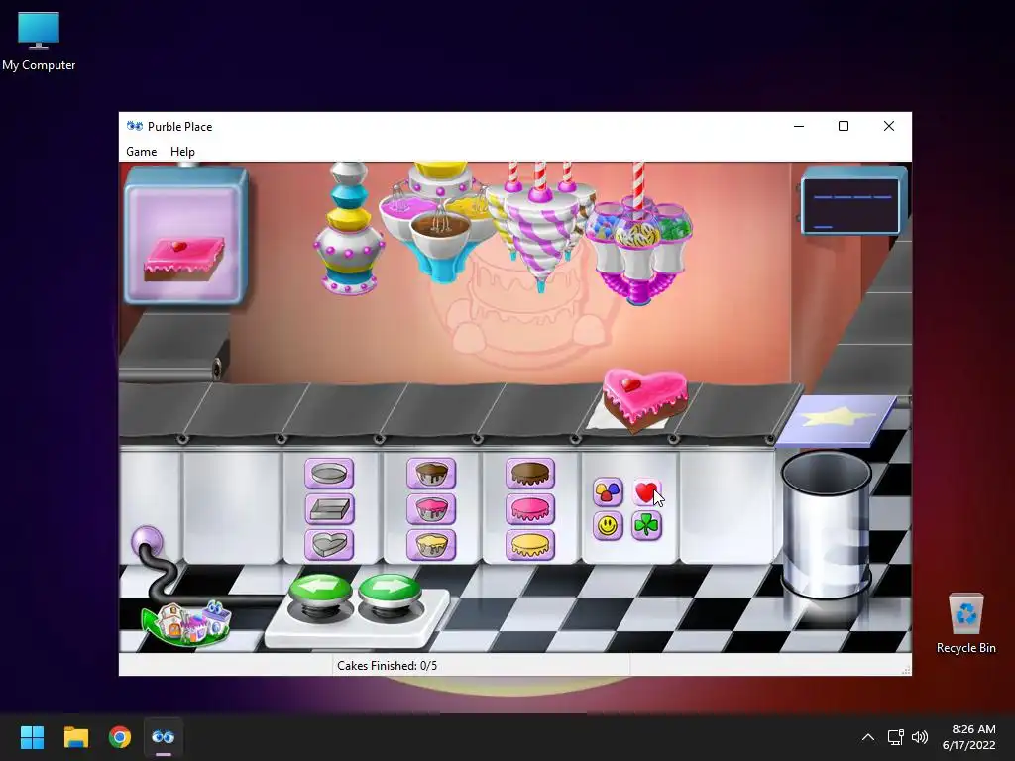Maximize the Purble Place window
Screen dimensions: 1015x761
(x=844, y=126)
